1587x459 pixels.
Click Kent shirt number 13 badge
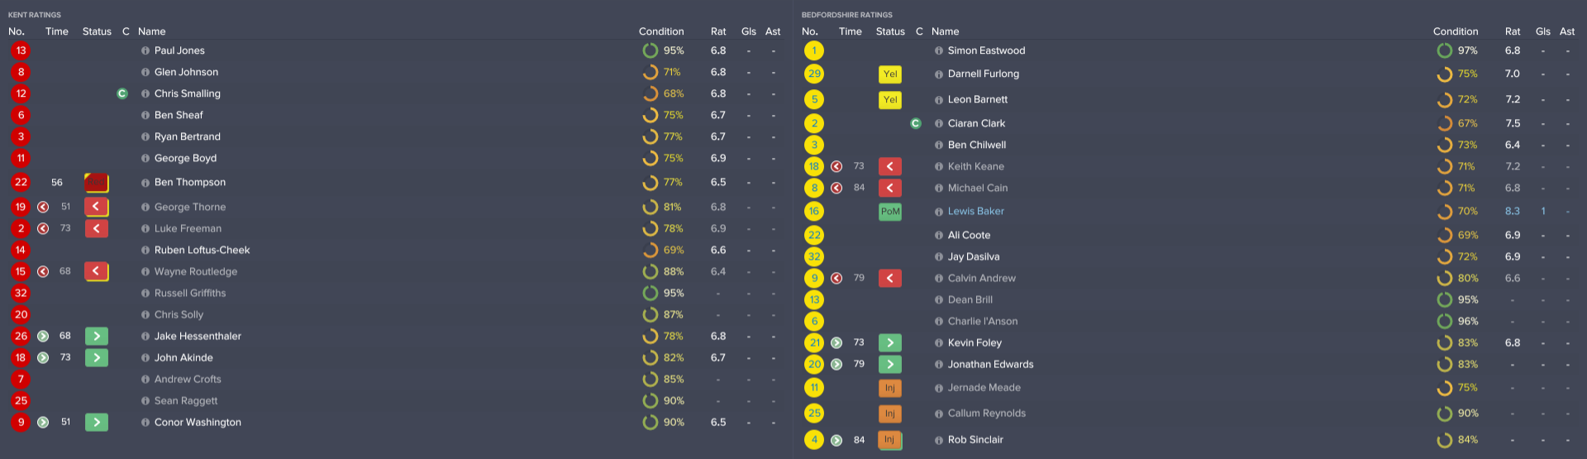(x=21, y=50)
